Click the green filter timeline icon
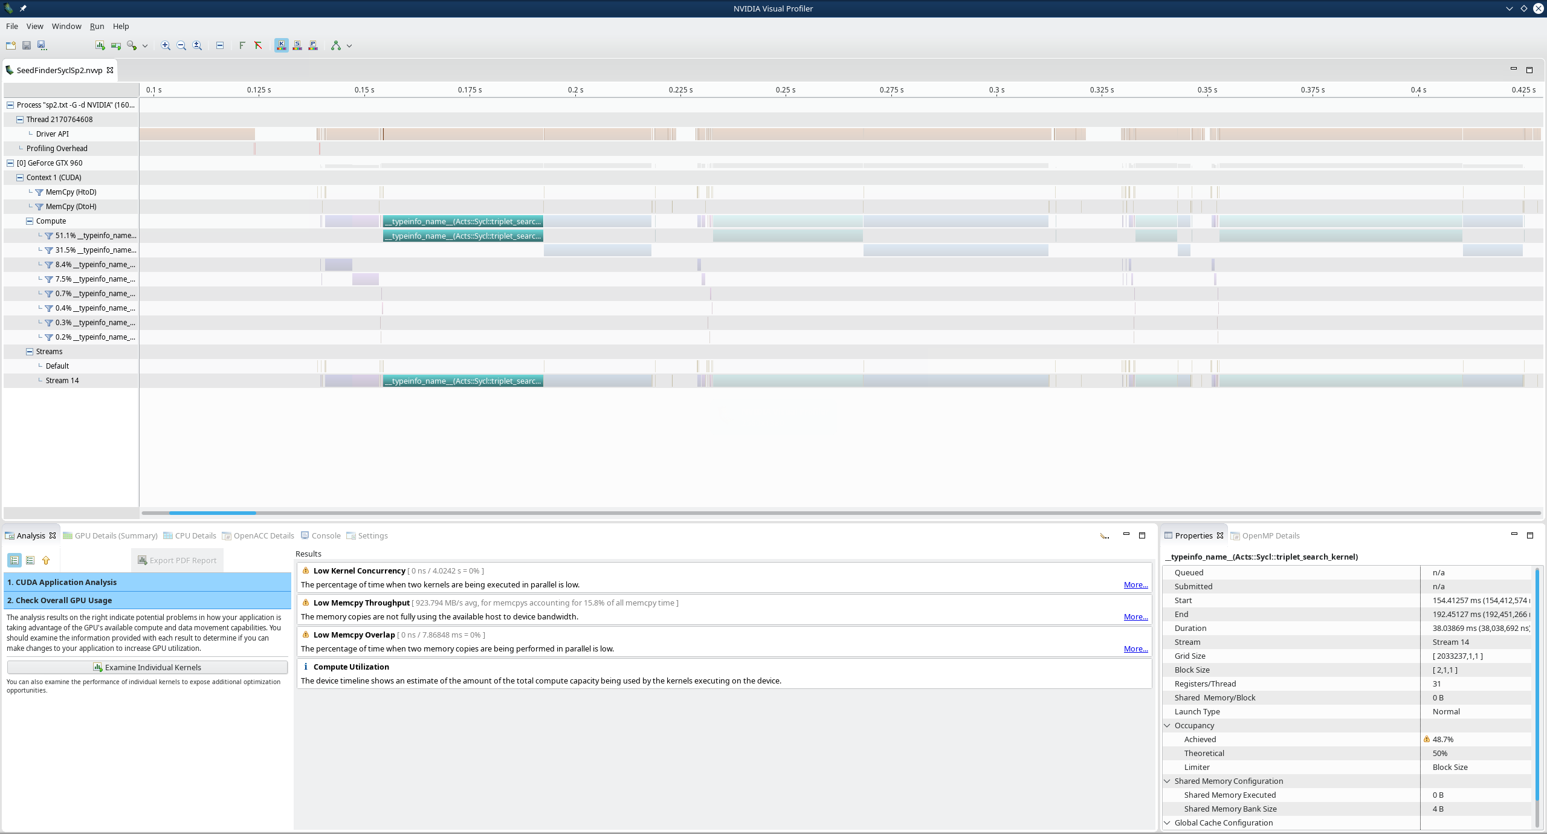The image size is (1547, 834). coord(242,45)
